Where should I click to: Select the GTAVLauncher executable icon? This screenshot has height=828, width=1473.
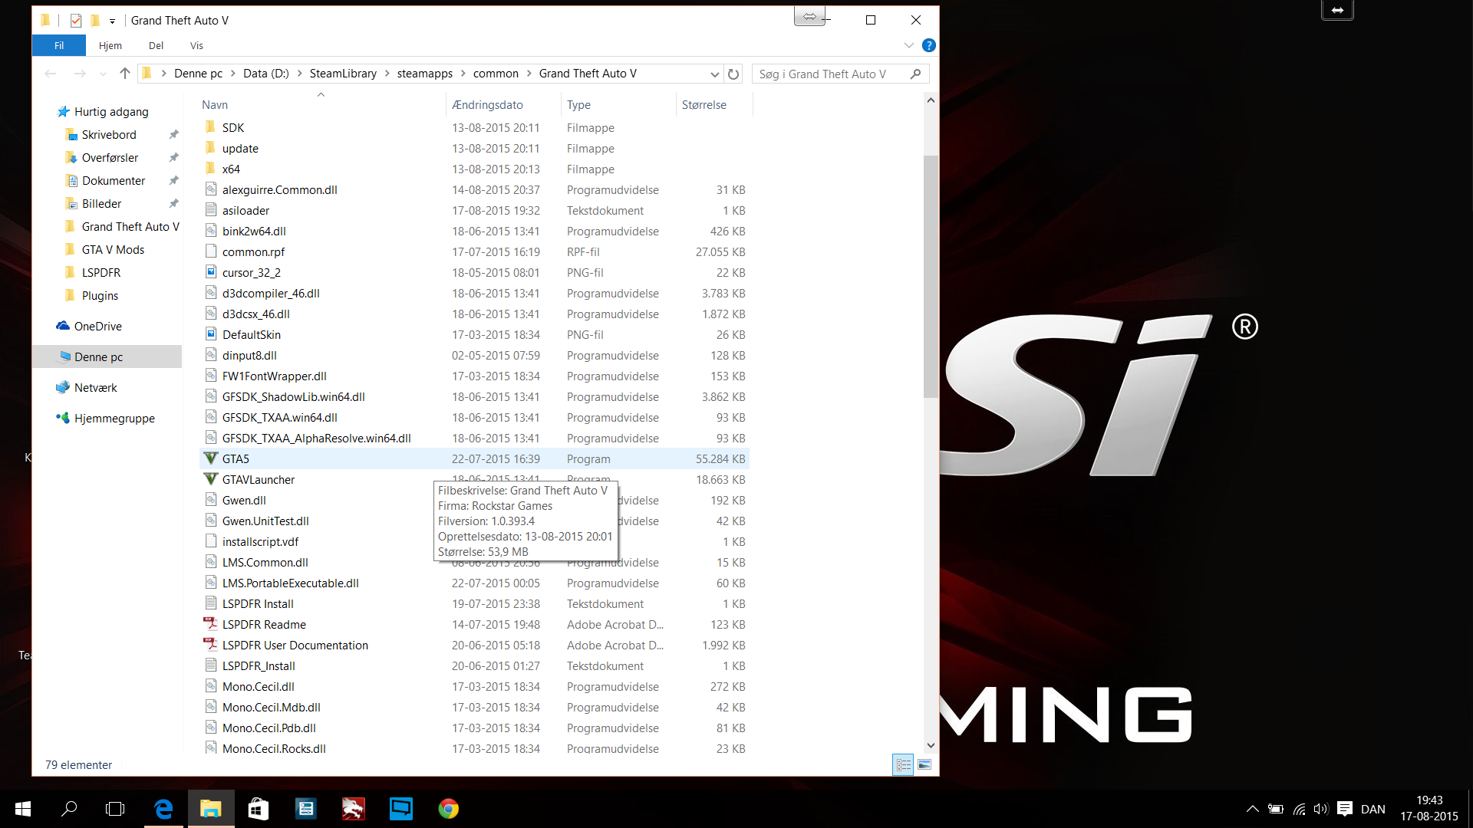(x=211, y=479)
